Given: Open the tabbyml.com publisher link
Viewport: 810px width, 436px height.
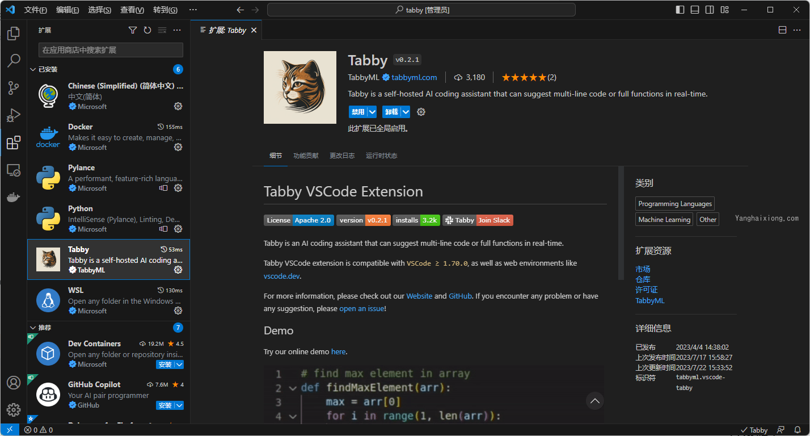Looking at the screenshot, I should tap(414, 77).
